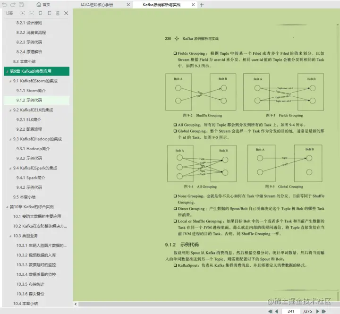Switch to the JAVA进阶核心手册 tab
340x314 pixels.
pos(96,5)
